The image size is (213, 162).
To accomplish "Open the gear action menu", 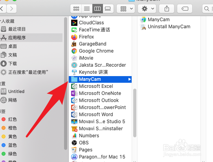I will click(x=147, y=9).
